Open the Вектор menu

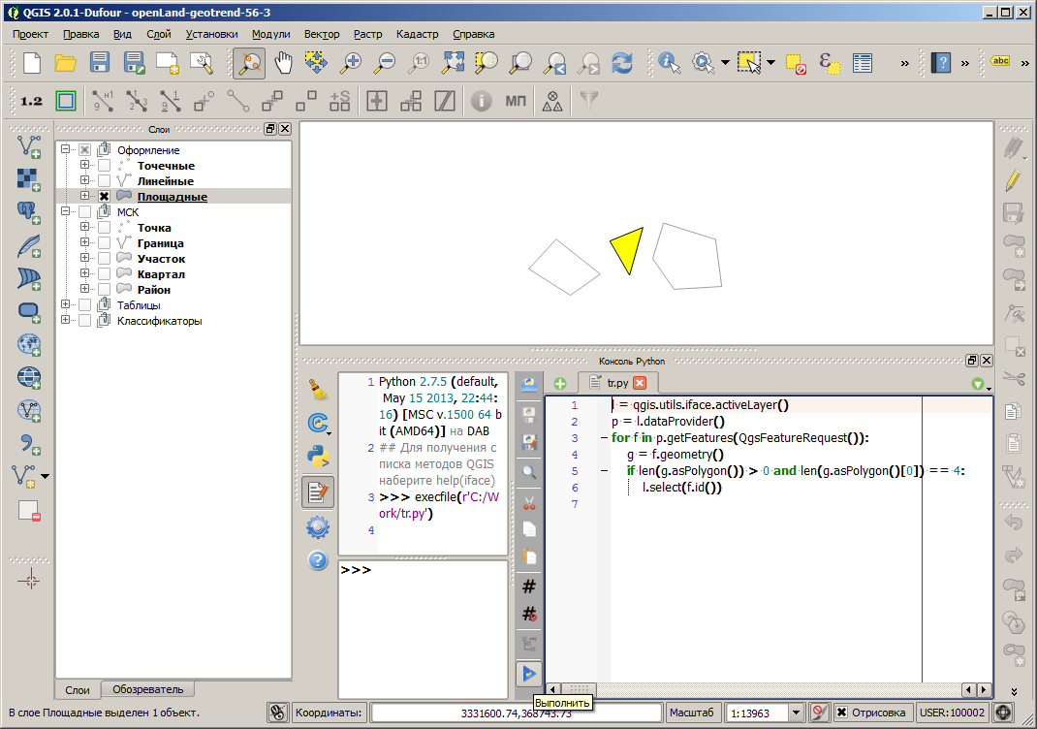(x=321, y=34)
